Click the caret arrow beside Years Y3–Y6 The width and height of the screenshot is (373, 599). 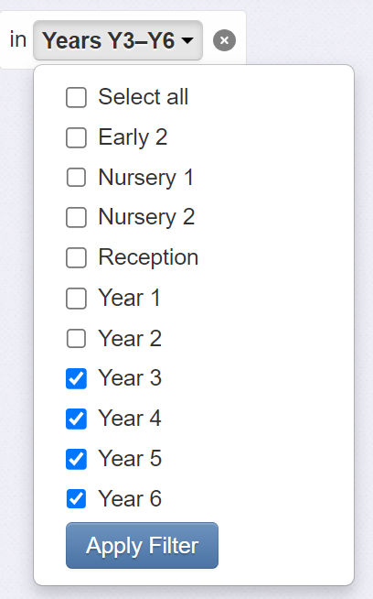(x=187, y=40)
